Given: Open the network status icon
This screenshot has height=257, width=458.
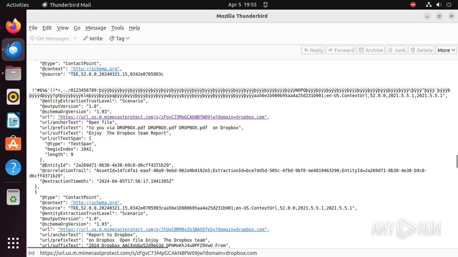Looking at the screenshot, I should (x=429, y=5).
